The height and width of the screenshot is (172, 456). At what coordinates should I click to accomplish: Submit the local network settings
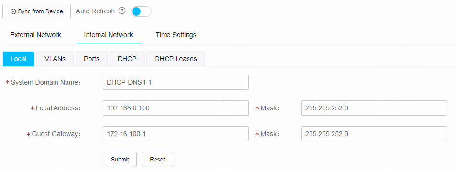click(x=120, y=160)
